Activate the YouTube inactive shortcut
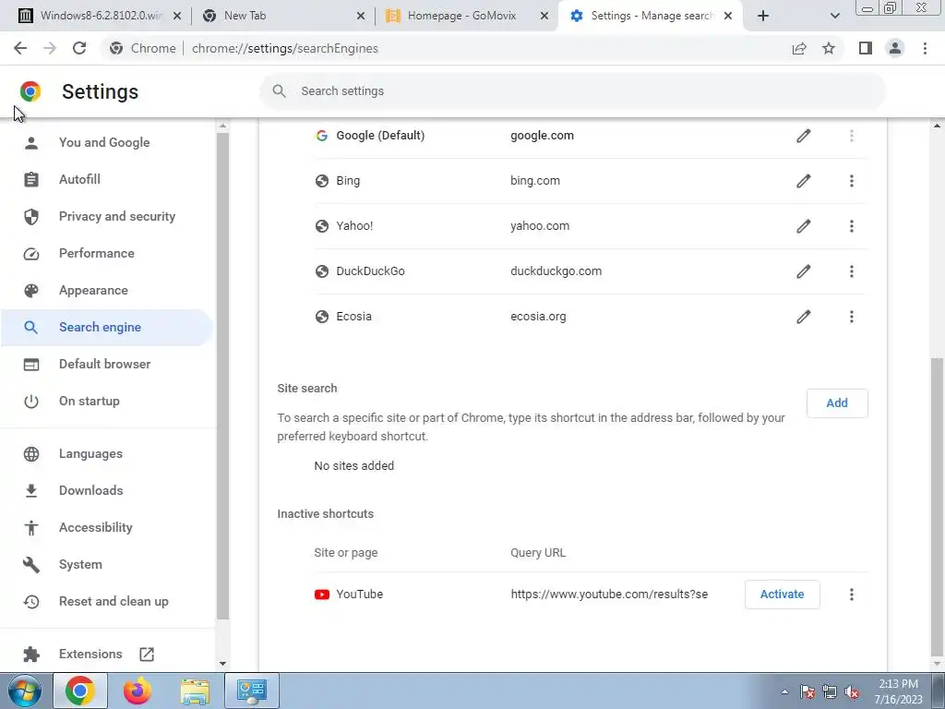 [x=782, y=595]
